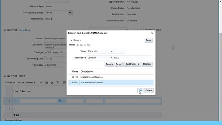Add an attachment with the plus icon
This screenshot has height=125, width=222.
pos(52,19)
